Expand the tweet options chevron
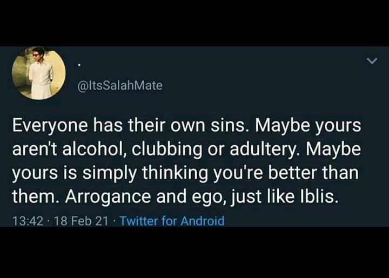The height and width of the screenshot is (278, 389). tap(372, 60)
